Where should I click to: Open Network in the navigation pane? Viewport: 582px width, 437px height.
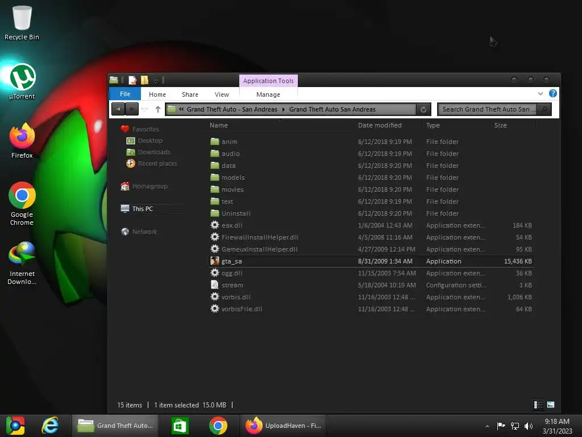pyautogui.click(x=139, y=232)
